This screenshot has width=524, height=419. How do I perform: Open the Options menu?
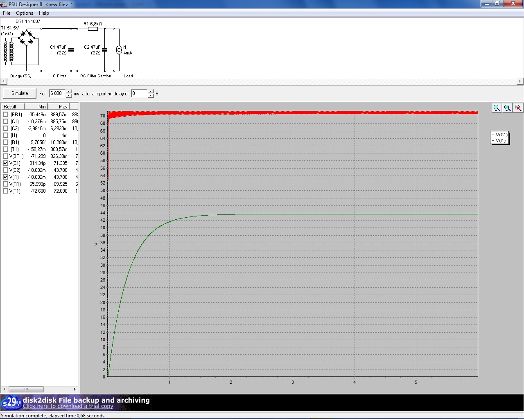(x=25, y=13)
